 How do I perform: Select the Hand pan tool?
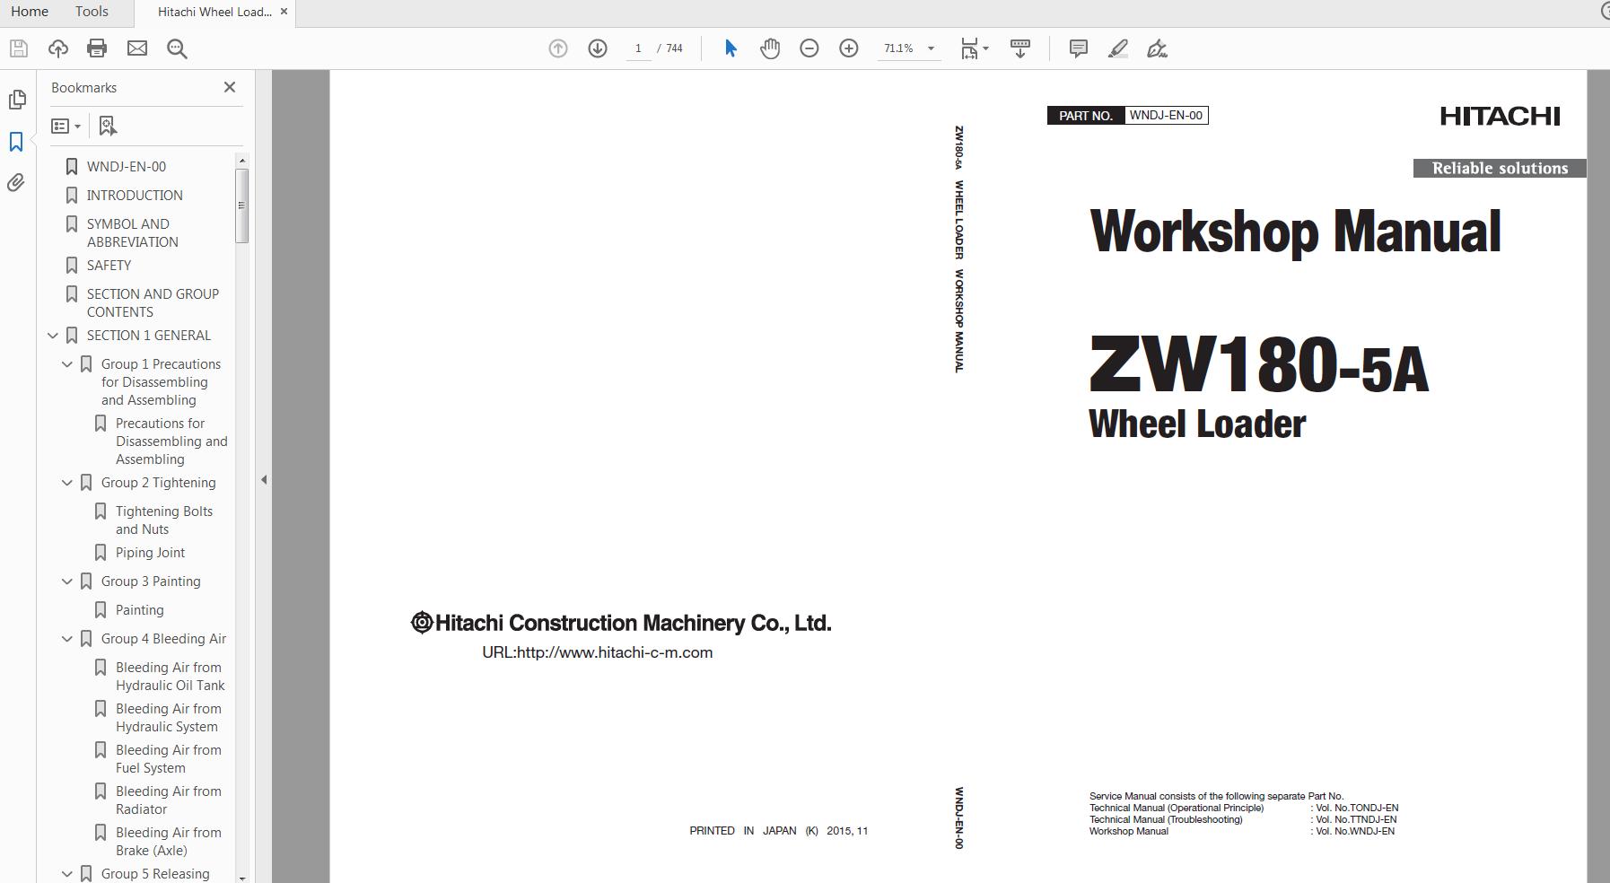click(x=769, y=48)
